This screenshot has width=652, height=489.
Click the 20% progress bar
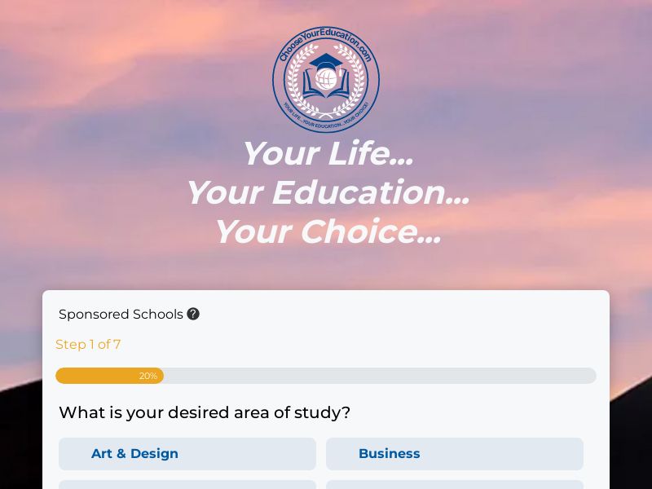(x=326, y=376)
